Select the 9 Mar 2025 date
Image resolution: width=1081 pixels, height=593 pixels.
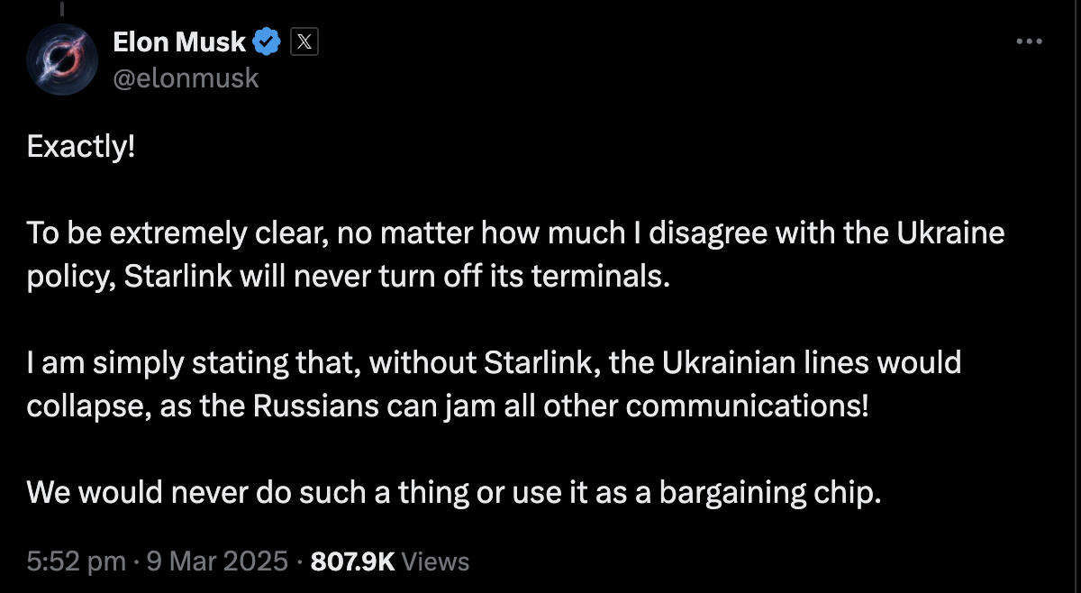point(217,561)
